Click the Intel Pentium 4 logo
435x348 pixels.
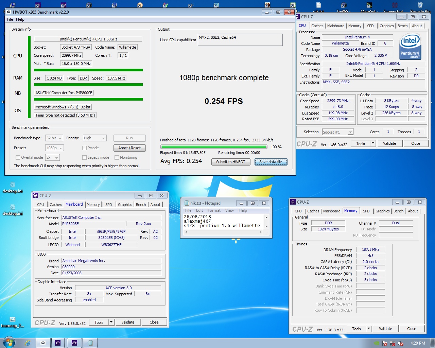pyautogui.click(x=411, y=46)
